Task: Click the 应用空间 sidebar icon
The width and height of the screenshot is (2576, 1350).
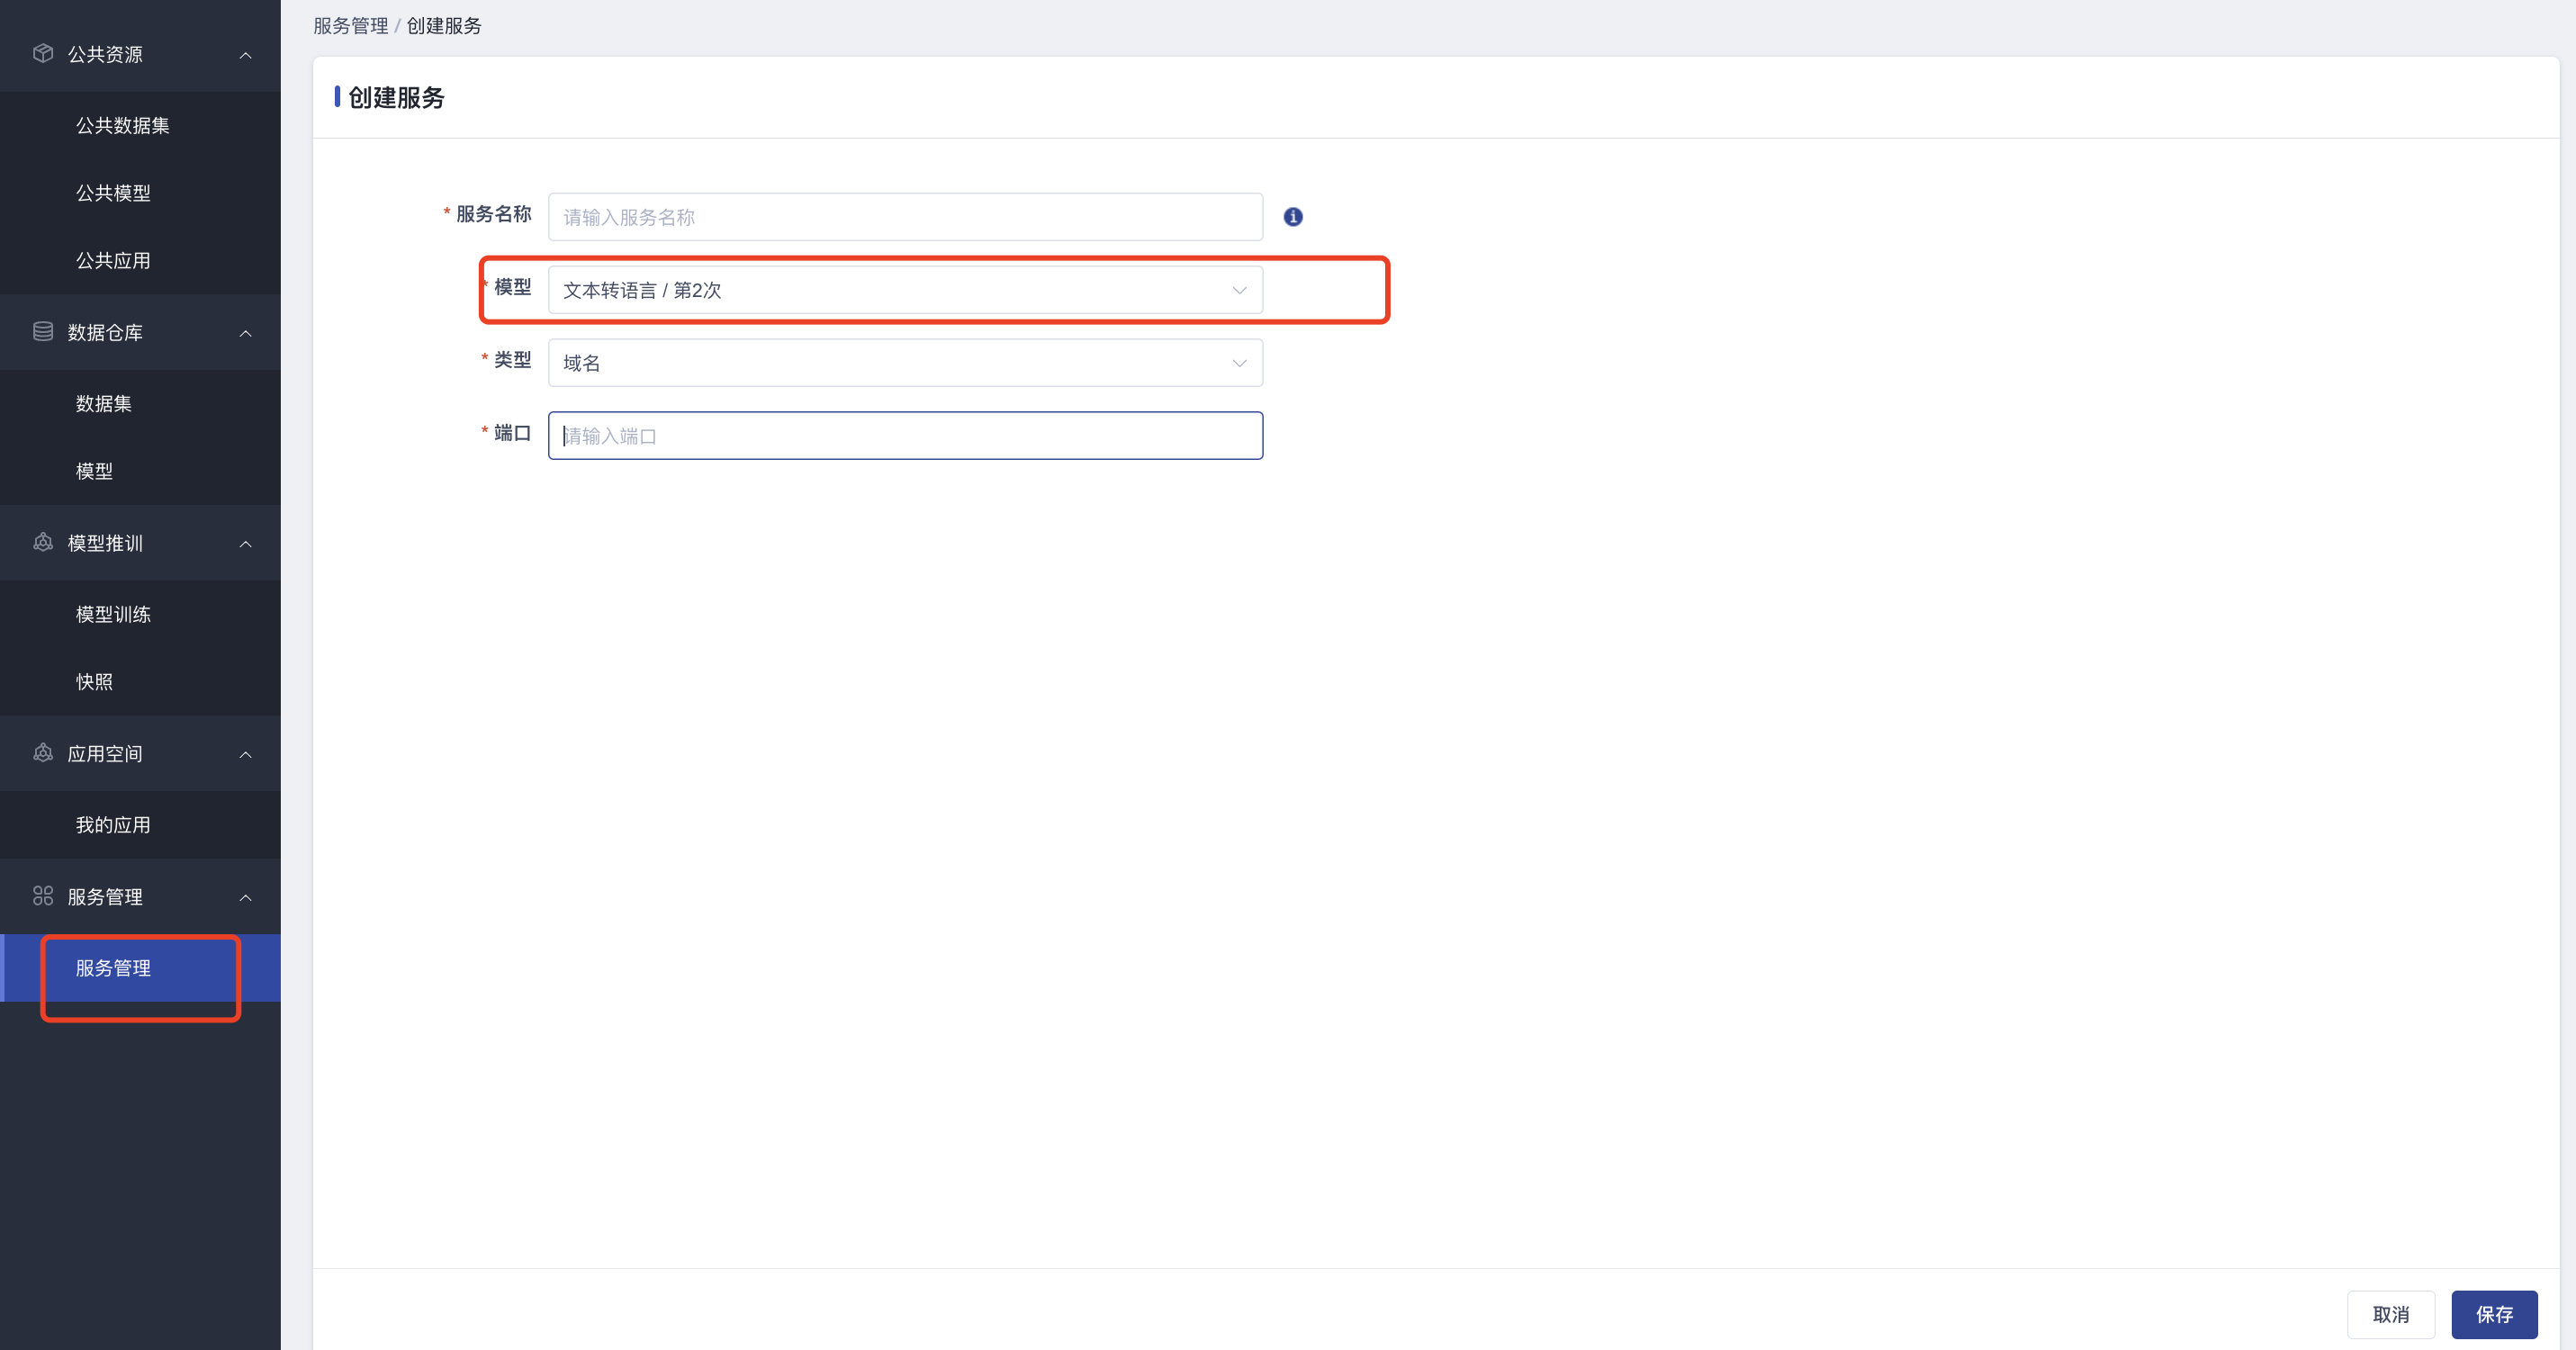Action: tap(43, 754)
